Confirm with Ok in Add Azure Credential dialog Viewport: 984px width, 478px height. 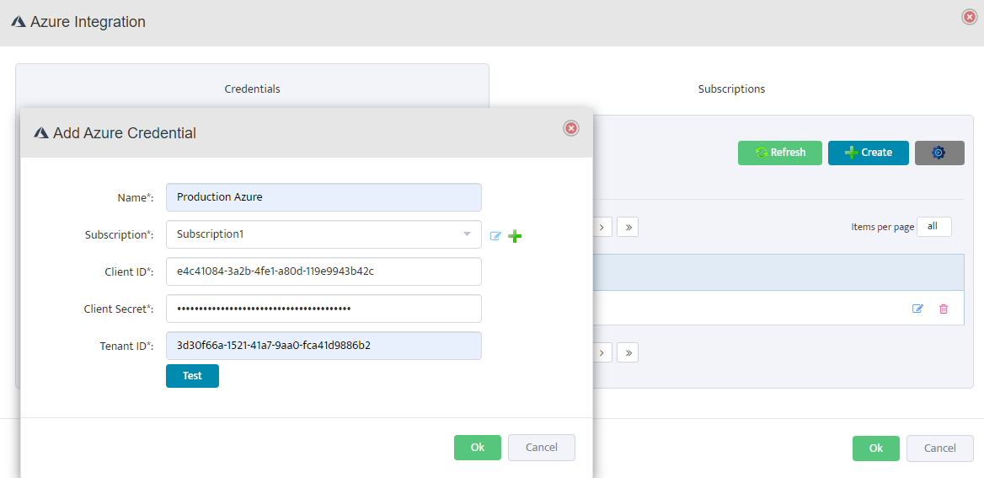(477, 448)
